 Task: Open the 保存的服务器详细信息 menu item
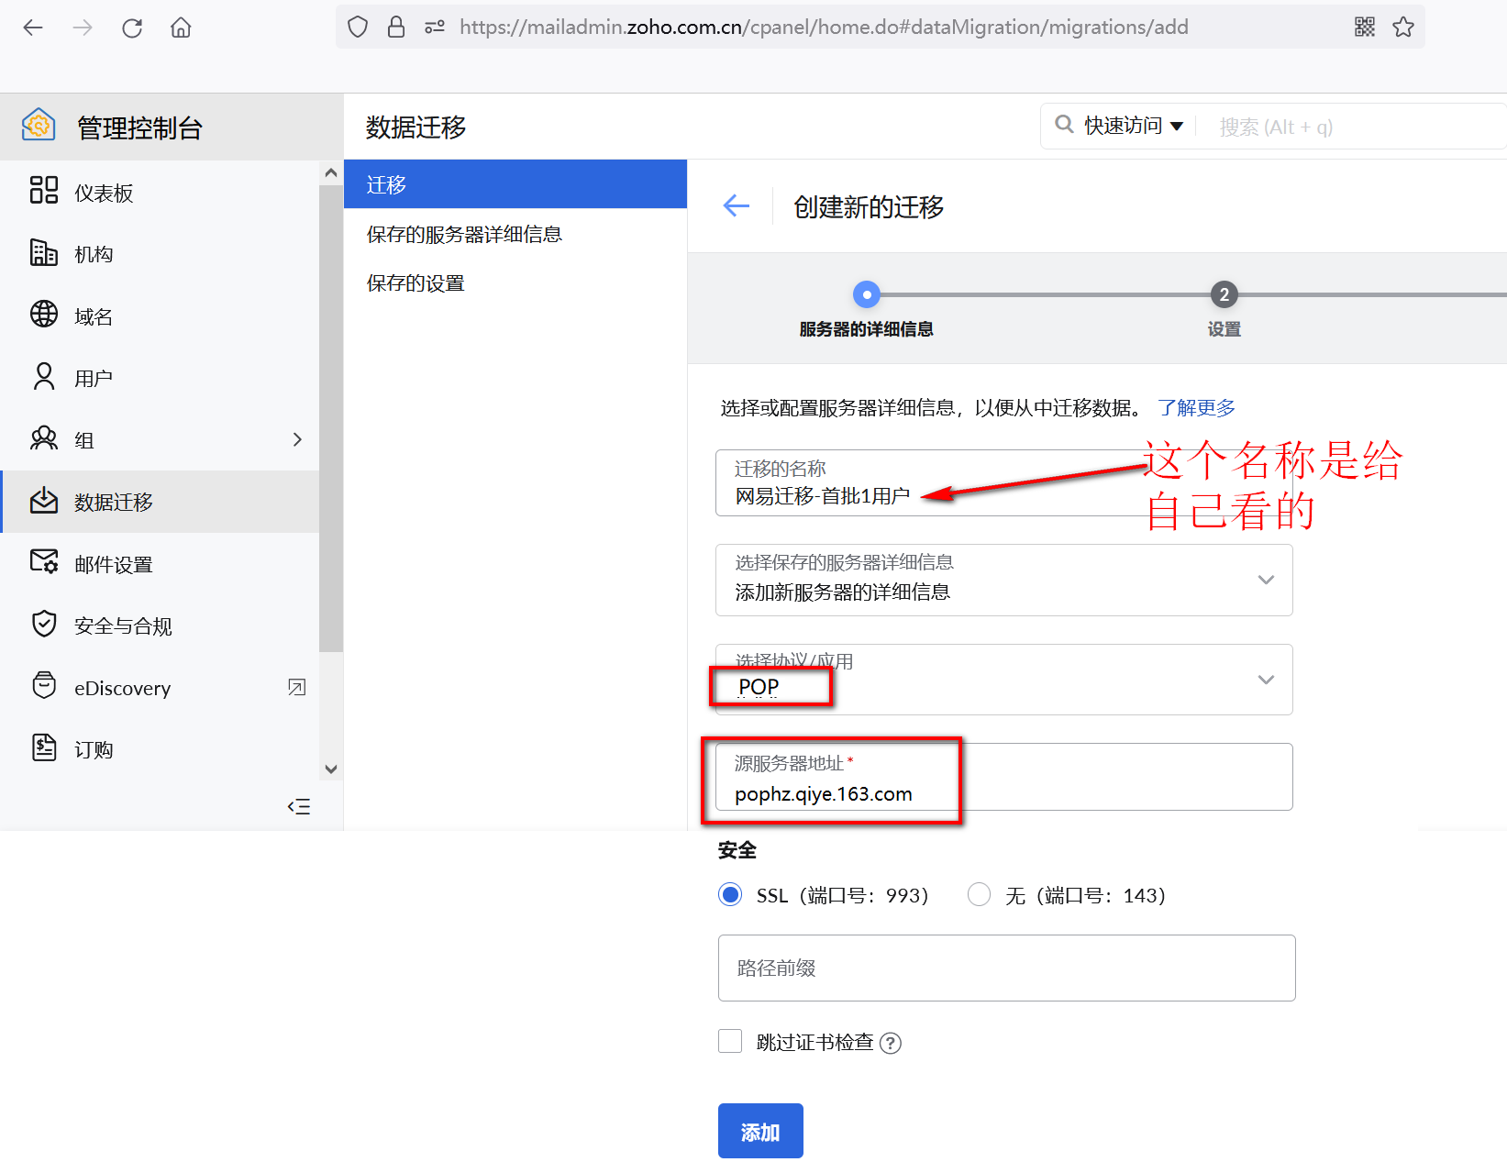[x=464, y=235]
